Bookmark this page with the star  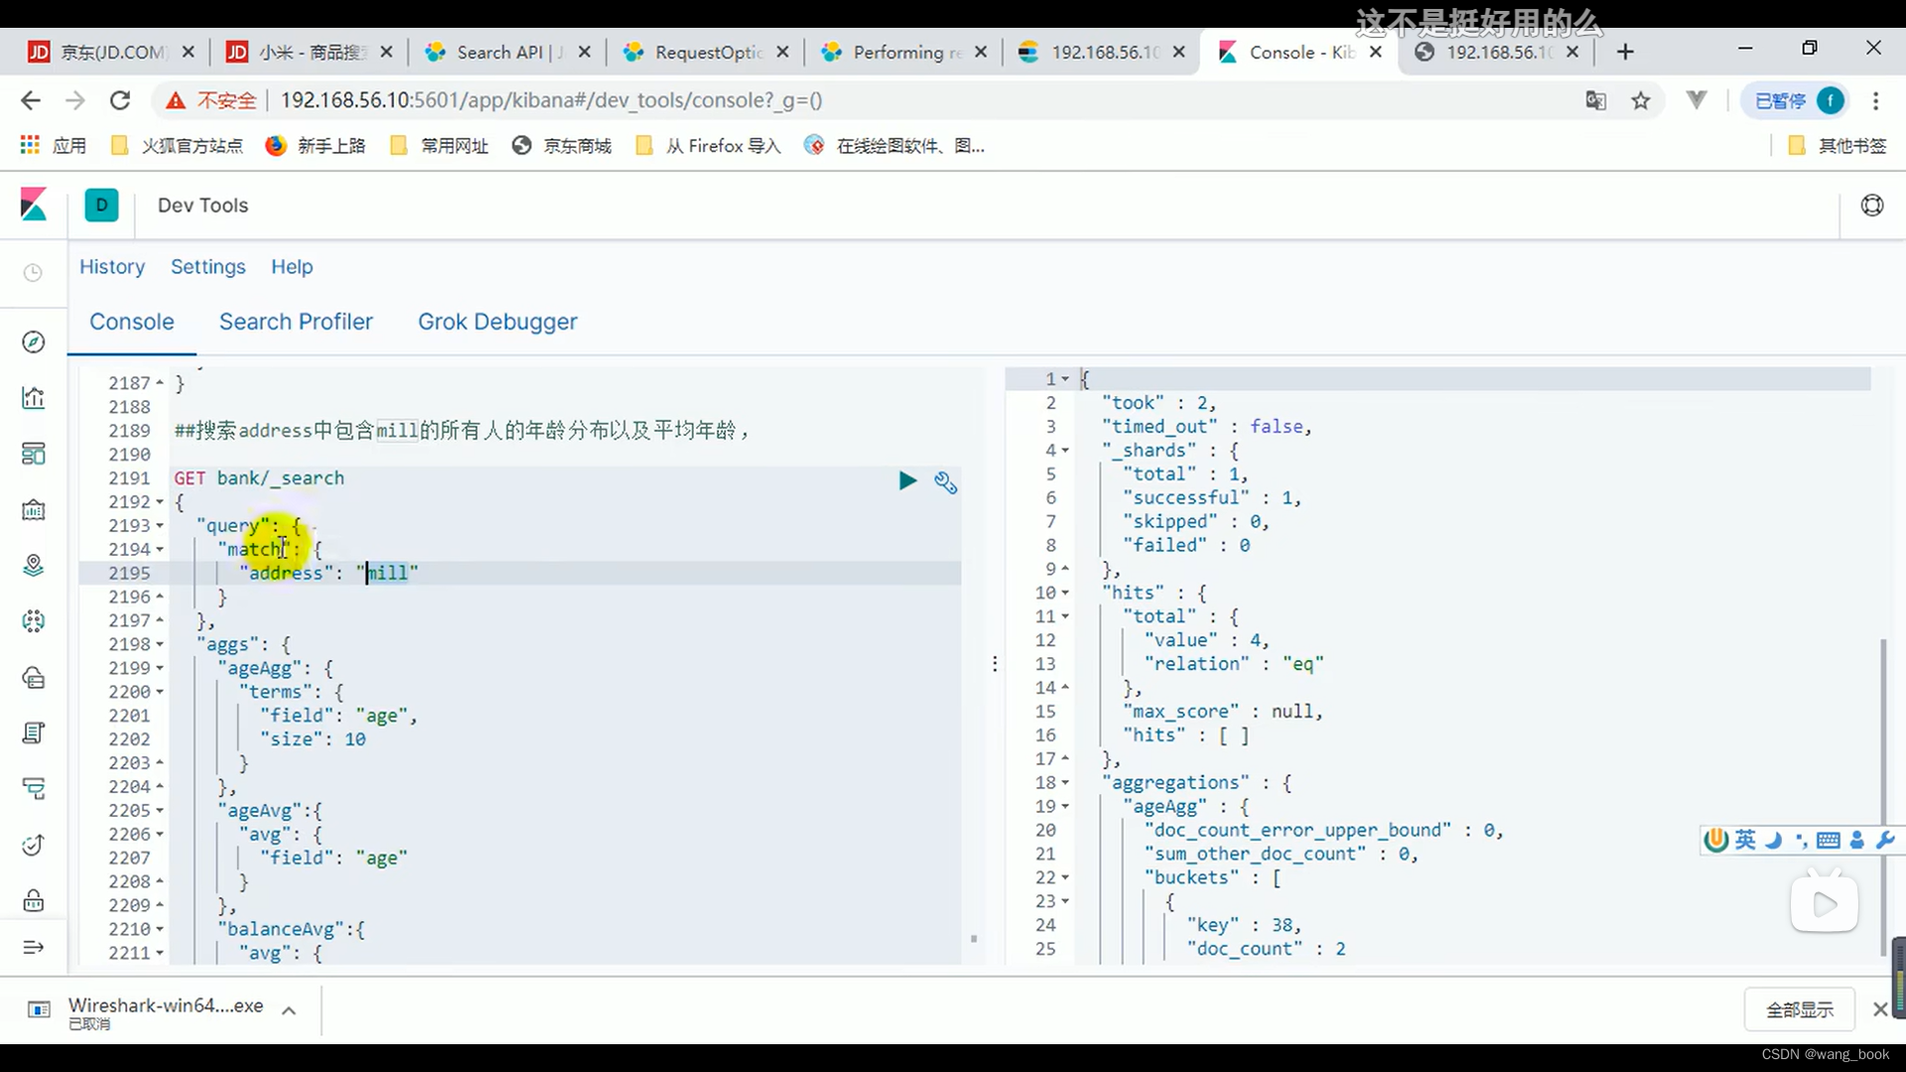point(1641,100)
